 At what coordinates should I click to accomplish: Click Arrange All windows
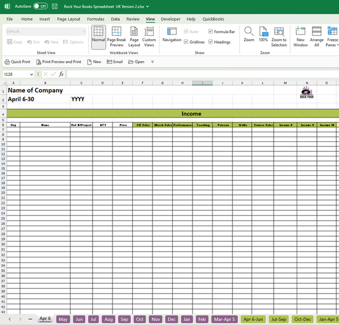tap(316, 37)
